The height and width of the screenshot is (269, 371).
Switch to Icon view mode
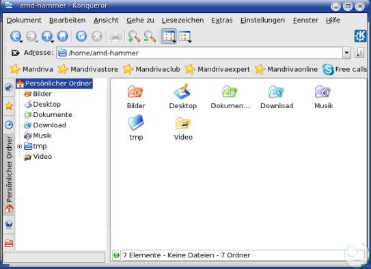click(168, 36)
